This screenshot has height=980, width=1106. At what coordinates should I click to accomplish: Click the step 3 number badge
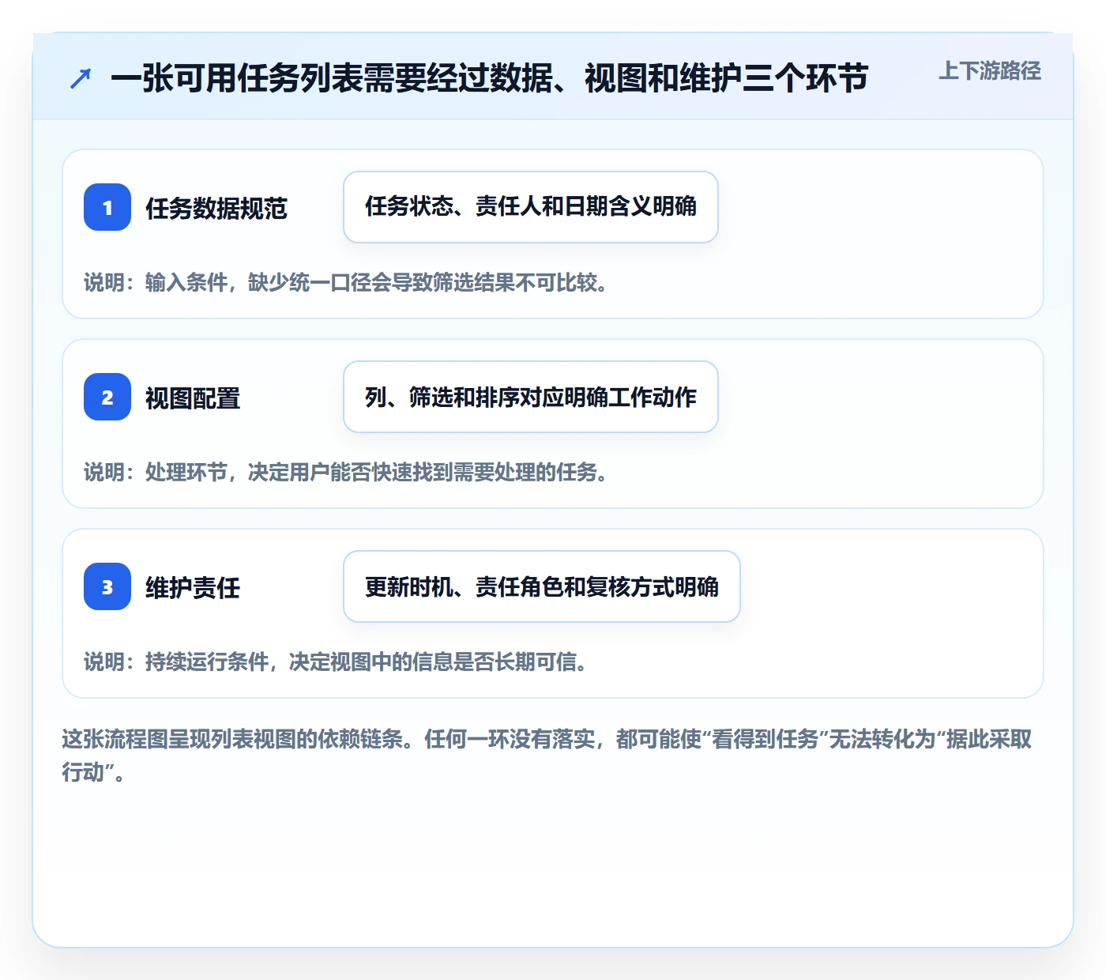point(107,586)
